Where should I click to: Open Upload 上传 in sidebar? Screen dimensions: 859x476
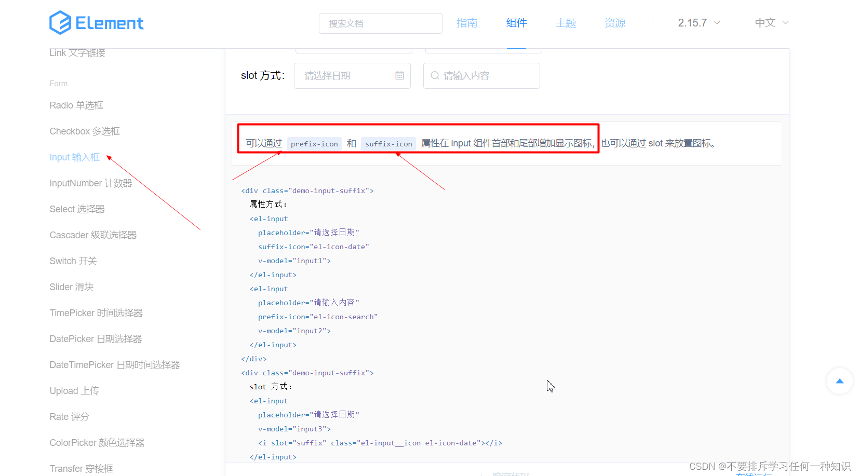(74, 391)
